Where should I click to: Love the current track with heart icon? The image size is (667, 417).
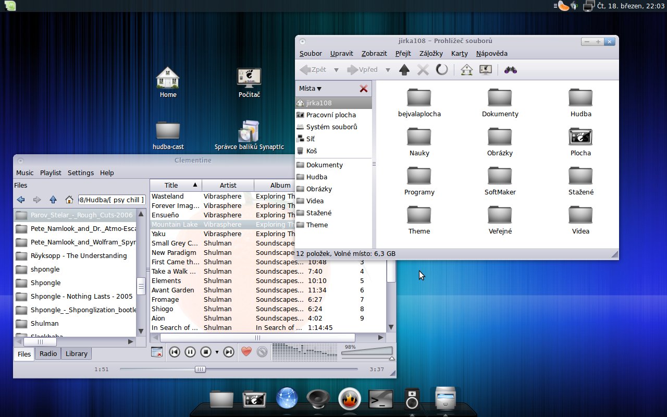click(246, 352)
